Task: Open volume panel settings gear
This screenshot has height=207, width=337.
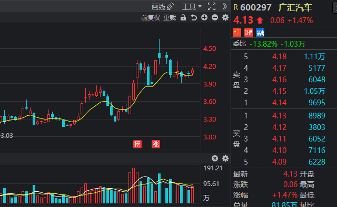Action: point(225,158)
